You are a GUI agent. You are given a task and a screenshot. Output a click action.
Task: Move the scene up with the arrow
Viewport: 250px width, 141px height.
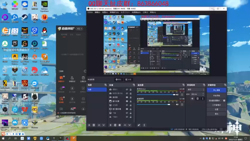click(x=99, y=125)
